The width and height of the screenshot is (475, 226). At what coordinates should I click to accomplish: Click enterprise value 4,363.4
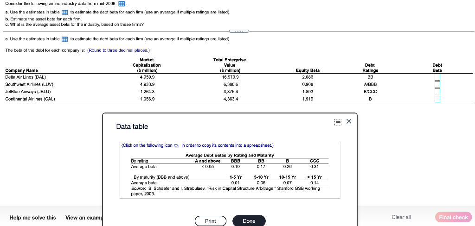click(x=230, y=99)
